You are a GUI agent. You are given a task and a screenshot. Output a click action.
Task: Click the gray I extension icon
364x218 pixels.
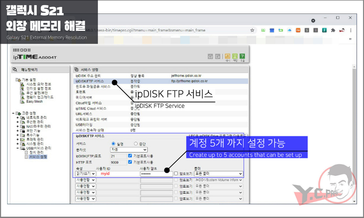[316, 30]
